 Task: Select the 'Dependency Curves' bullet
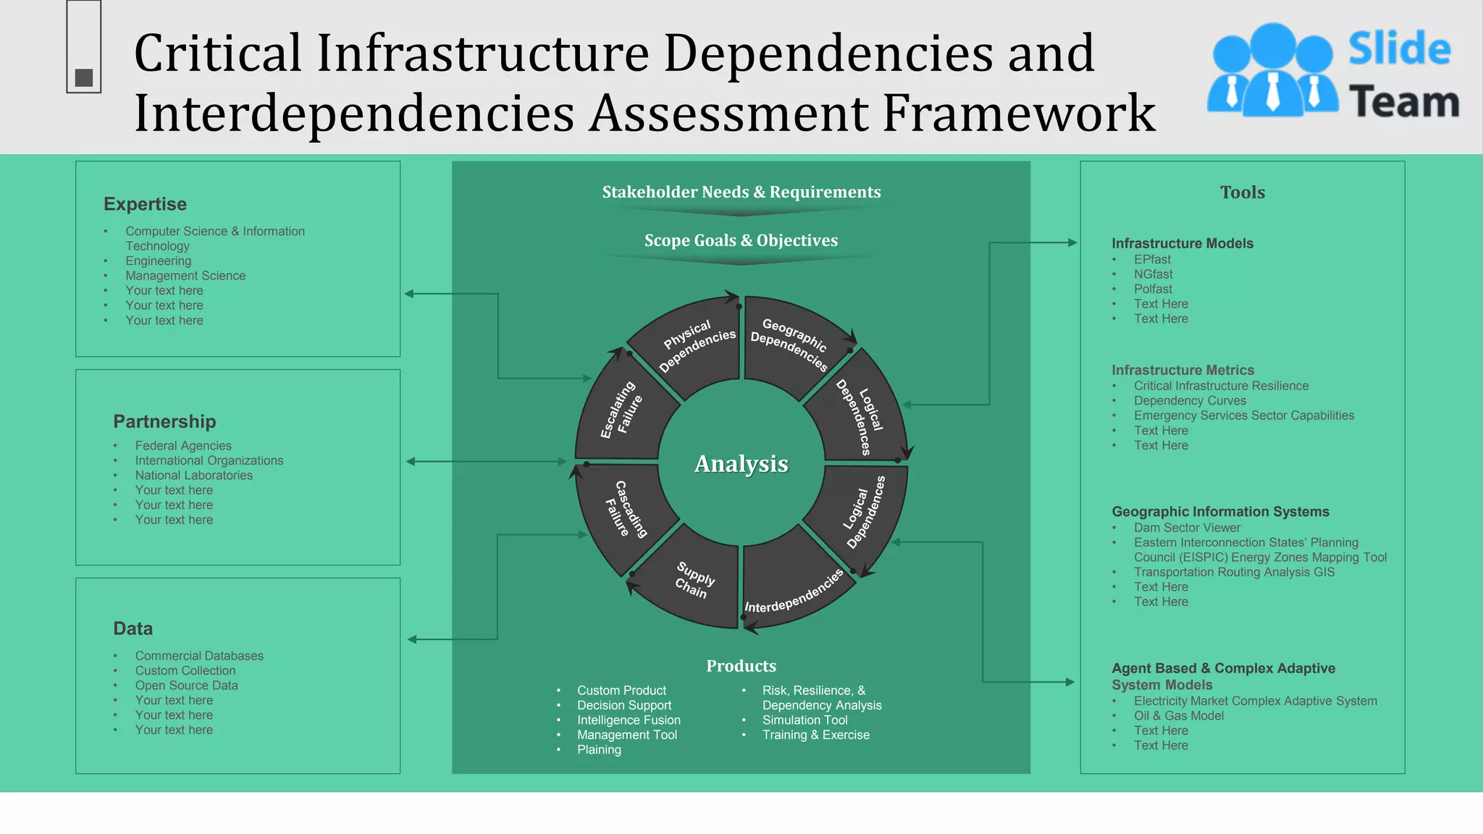(1190, 400)
